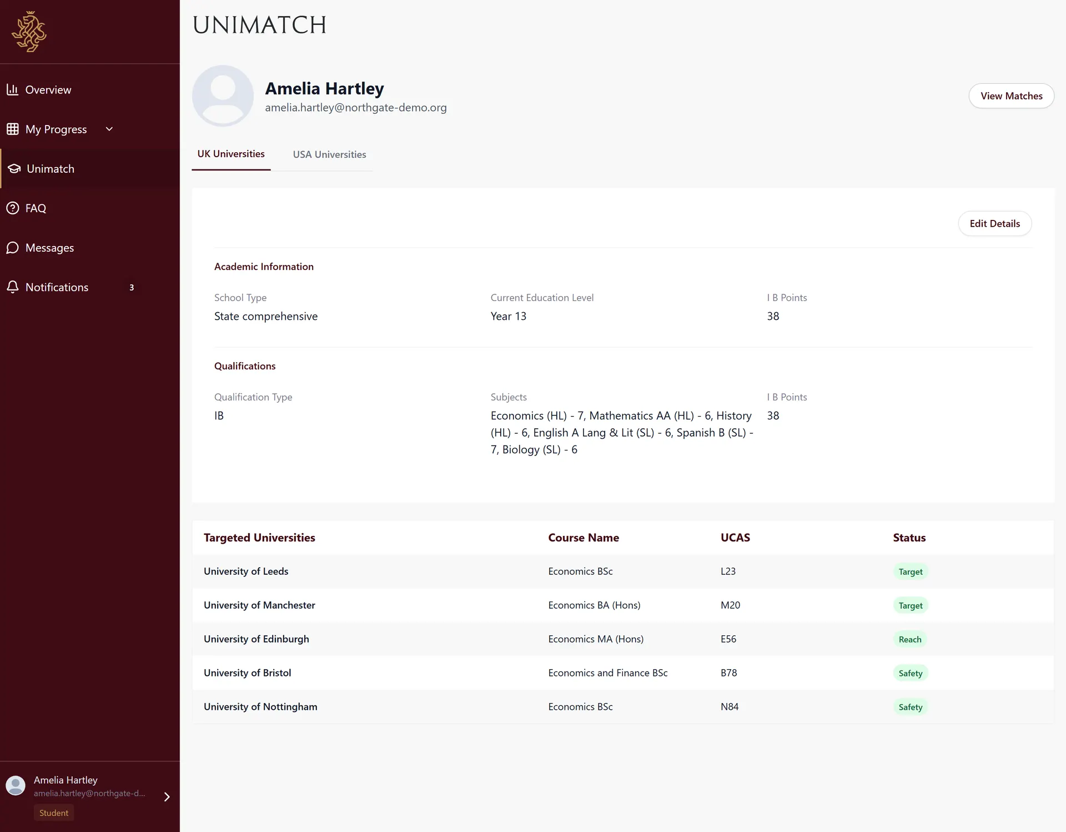Click Target status for University of Manchester

coord(911,605)
